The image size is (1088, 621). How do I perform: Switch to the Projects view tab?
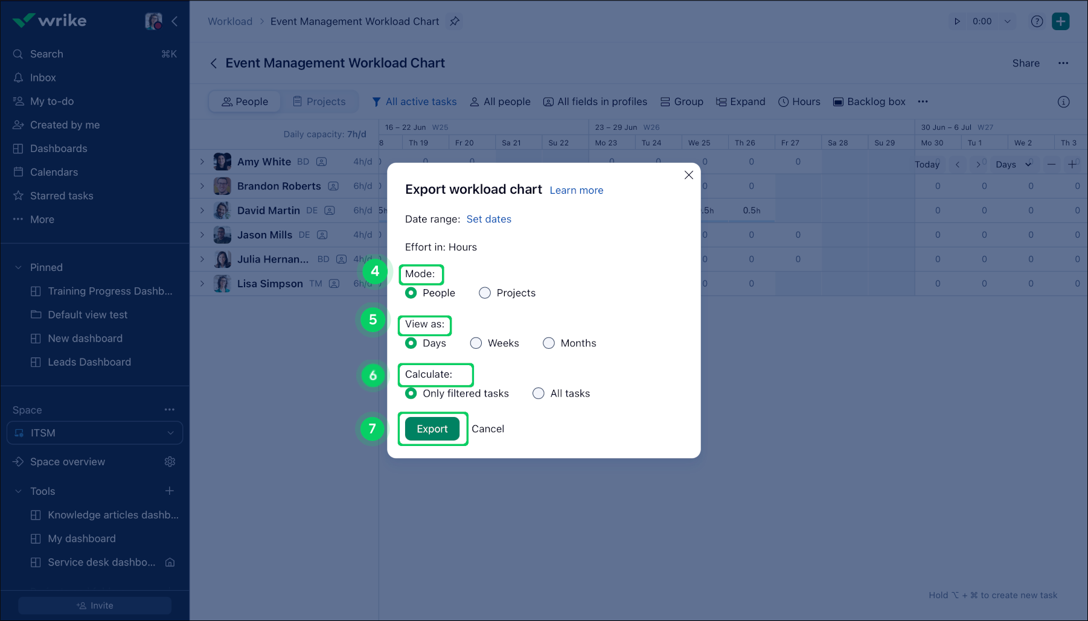(319, 101)
